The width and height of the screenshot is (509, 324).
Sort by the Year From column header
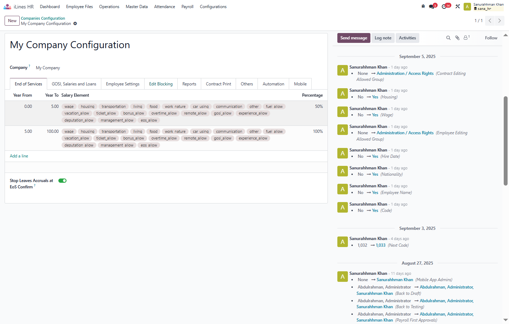[x=23, y=95]
